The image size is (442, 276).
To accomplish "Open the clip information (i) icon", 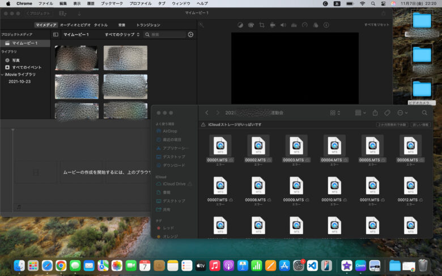I will click(x=326, y=25).
